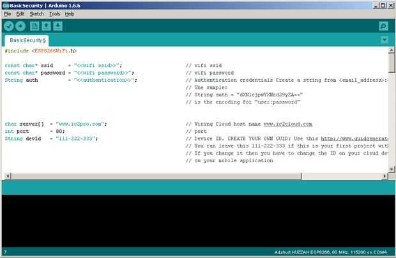The height and width of the screenshot is (258, 396).
Task: Minimize the Arduino window
Action: 376,6
